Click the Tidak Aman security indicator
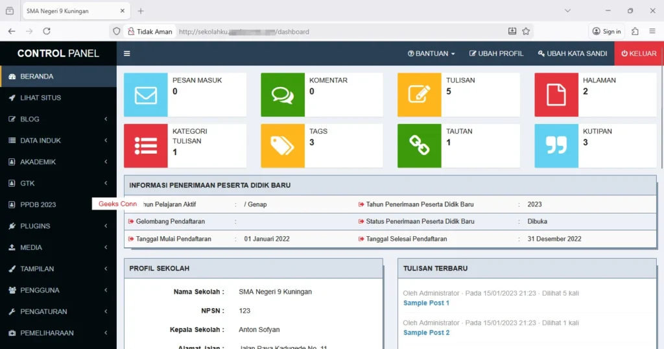The image size is (664, 349). tap(150, 31)
